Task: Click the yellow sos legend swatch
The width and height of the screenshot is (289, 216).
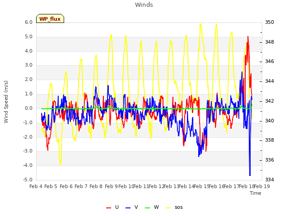Action: tap(168, 208)
